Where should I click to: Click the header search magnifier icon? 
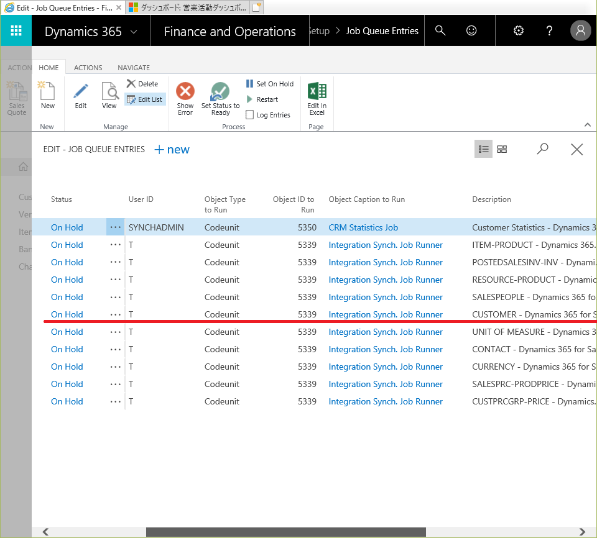(440, 30)
